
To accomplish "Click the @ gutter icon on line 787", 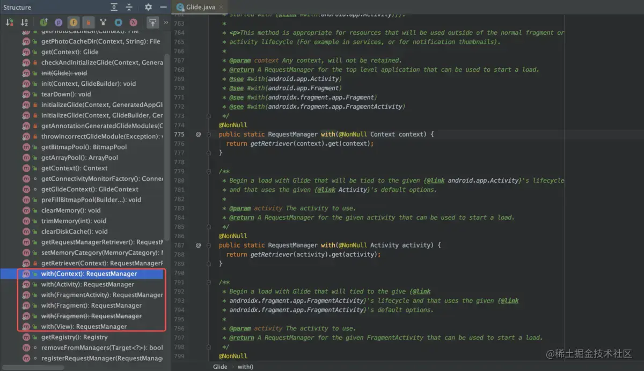I will [198, 245].
